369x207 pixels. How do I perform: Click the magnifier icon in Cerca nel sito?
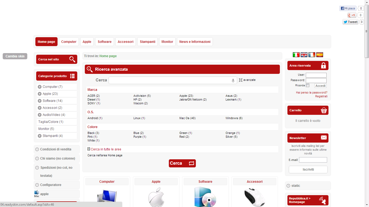coord(72,59)
